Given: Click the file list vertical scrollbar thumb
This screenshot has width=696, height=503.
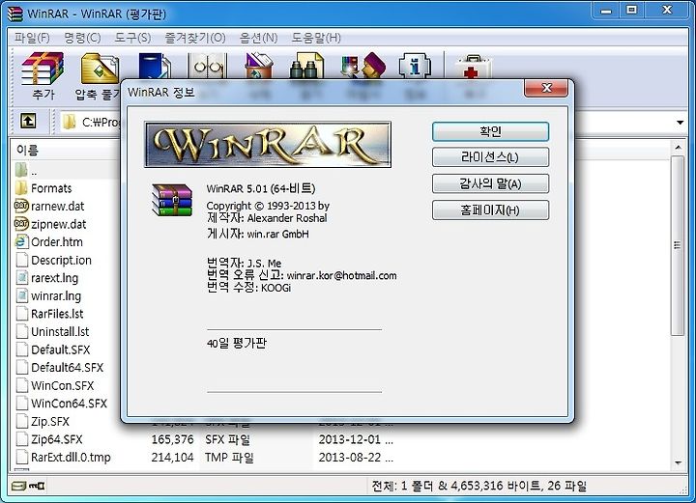Looking at the screenshot, I should coord(678,245).
